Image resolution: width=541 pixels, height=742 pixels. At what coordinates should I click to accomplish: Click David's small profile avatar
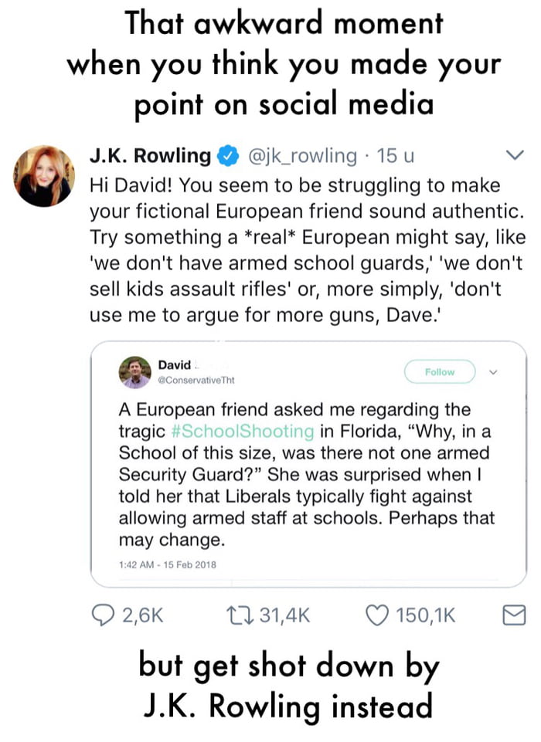pyautogui.click(x=134, y=372)
